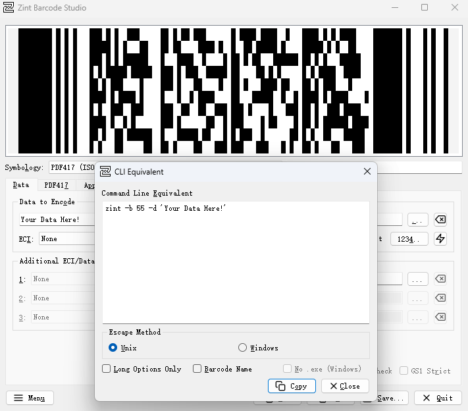Clear additional ECI segment 1 data
468x411 pixels.
(x=440, y=279)
